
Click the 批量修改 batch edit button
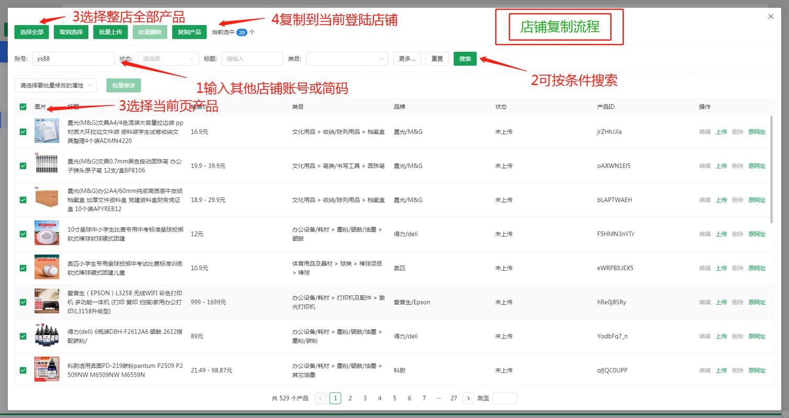123,85
